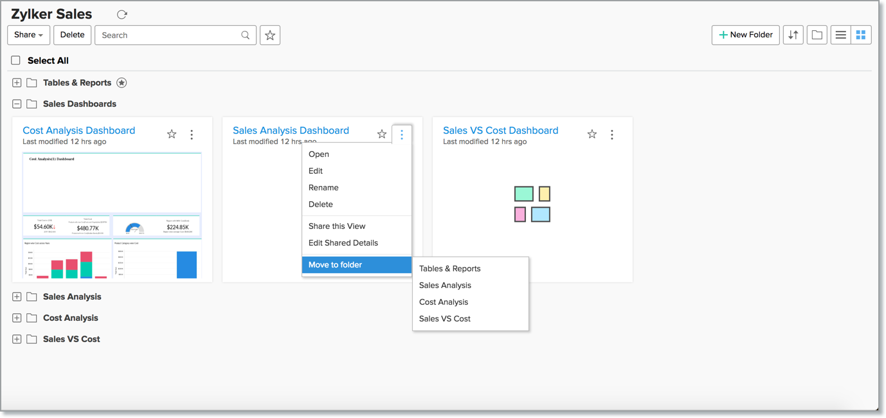Click the New Folder button
Screen dimensions: 886x418
[746, 35]
